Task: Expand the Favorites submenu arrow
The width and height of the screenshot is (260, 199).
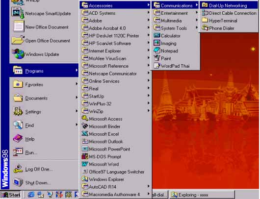Action: tap(77, 84)
